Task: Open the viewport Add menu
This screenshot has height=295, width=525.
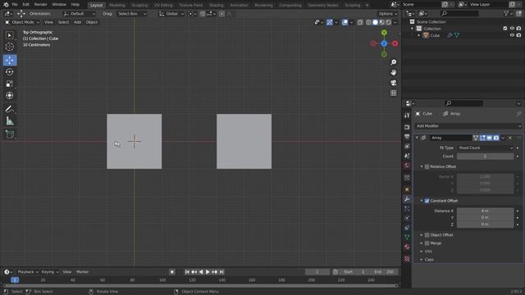Action: coord(77,22)
